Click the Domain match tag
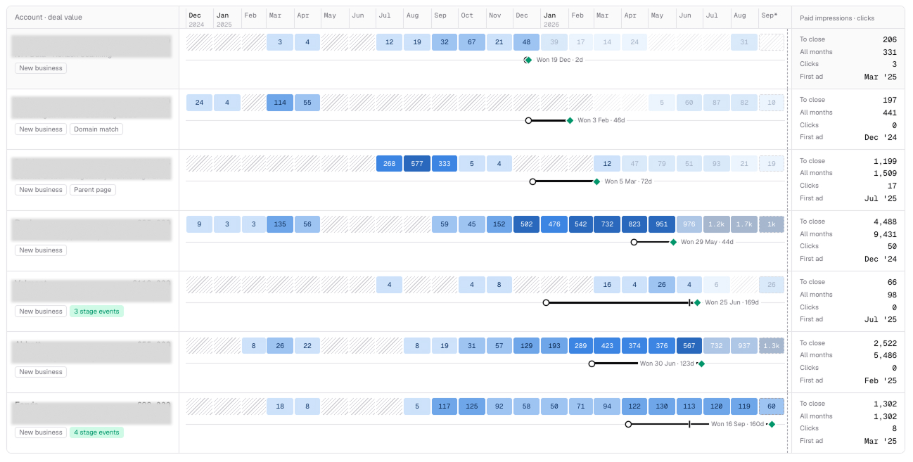 coord(96,129)
